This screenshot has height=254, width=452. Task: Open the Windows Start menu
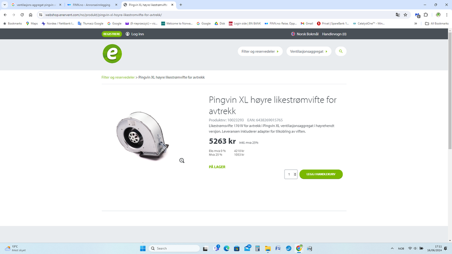143,248
